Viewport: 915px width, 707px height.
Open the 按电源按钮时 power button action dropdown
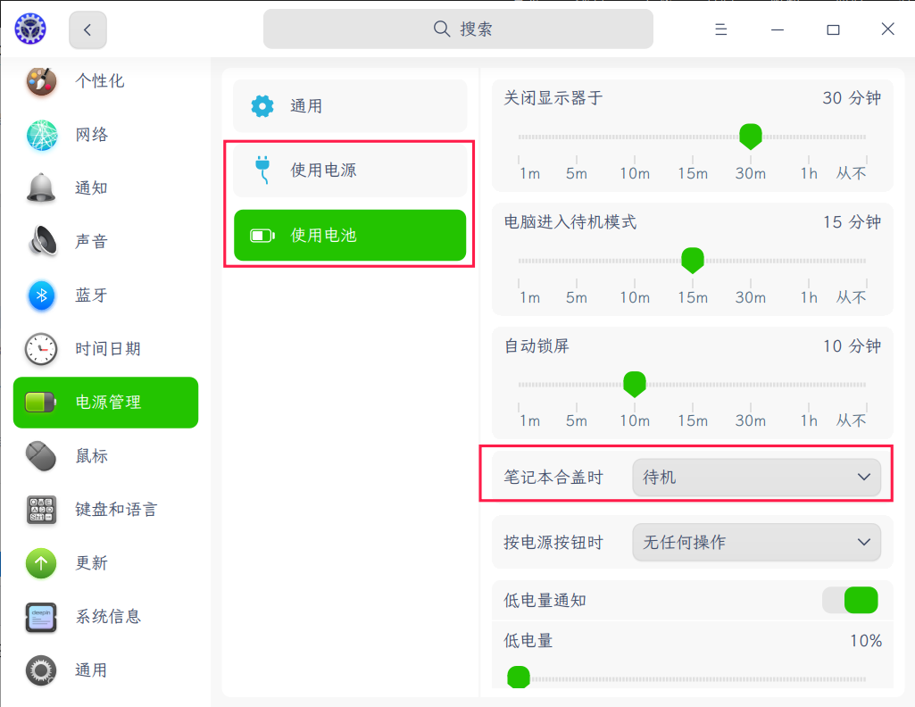756,541
